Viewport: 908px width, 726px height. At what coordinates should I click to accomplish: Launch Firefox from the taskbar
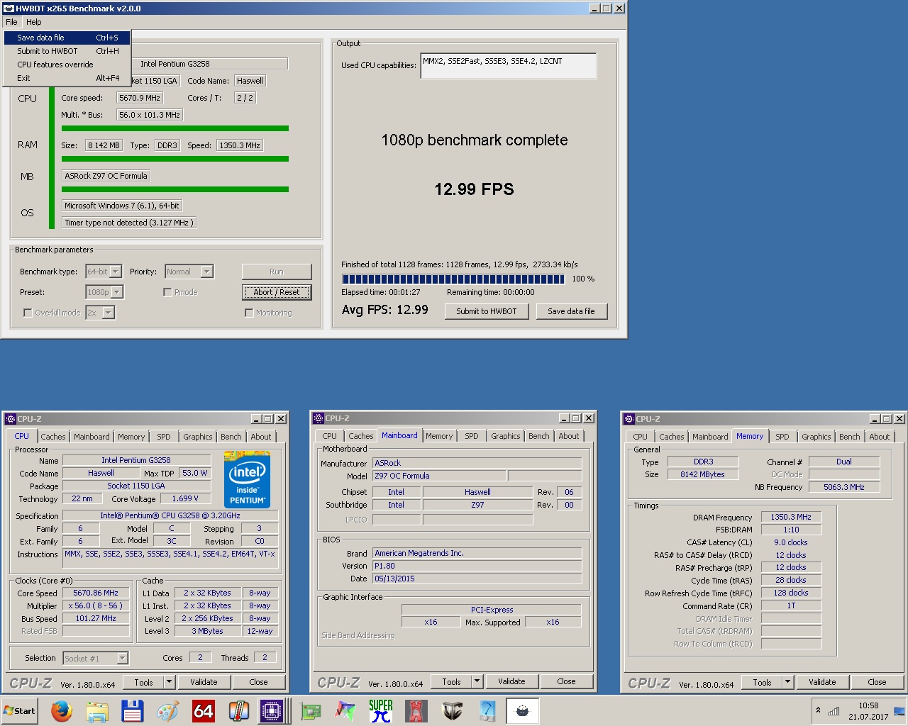(x=62, y=710)
